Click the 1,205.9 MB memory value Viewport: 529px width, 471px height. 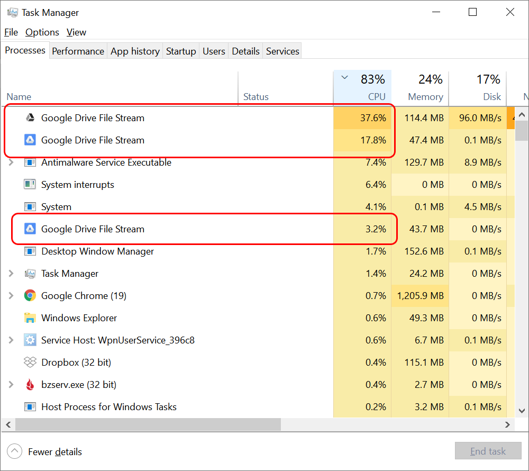(421, 296)
